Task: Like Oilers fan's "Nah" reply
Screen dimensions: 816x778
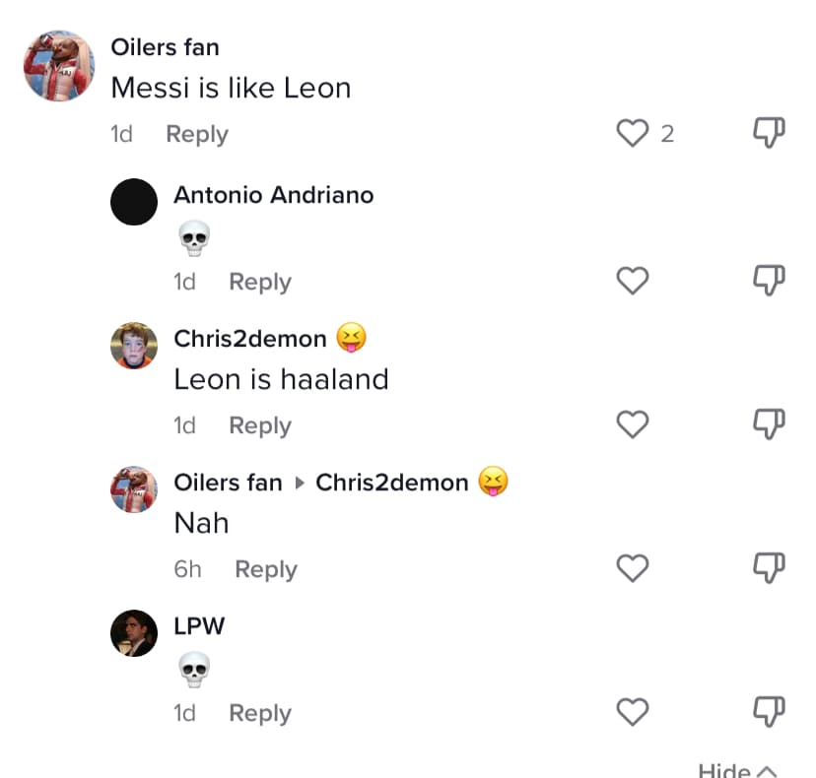Action: [633, 569]
